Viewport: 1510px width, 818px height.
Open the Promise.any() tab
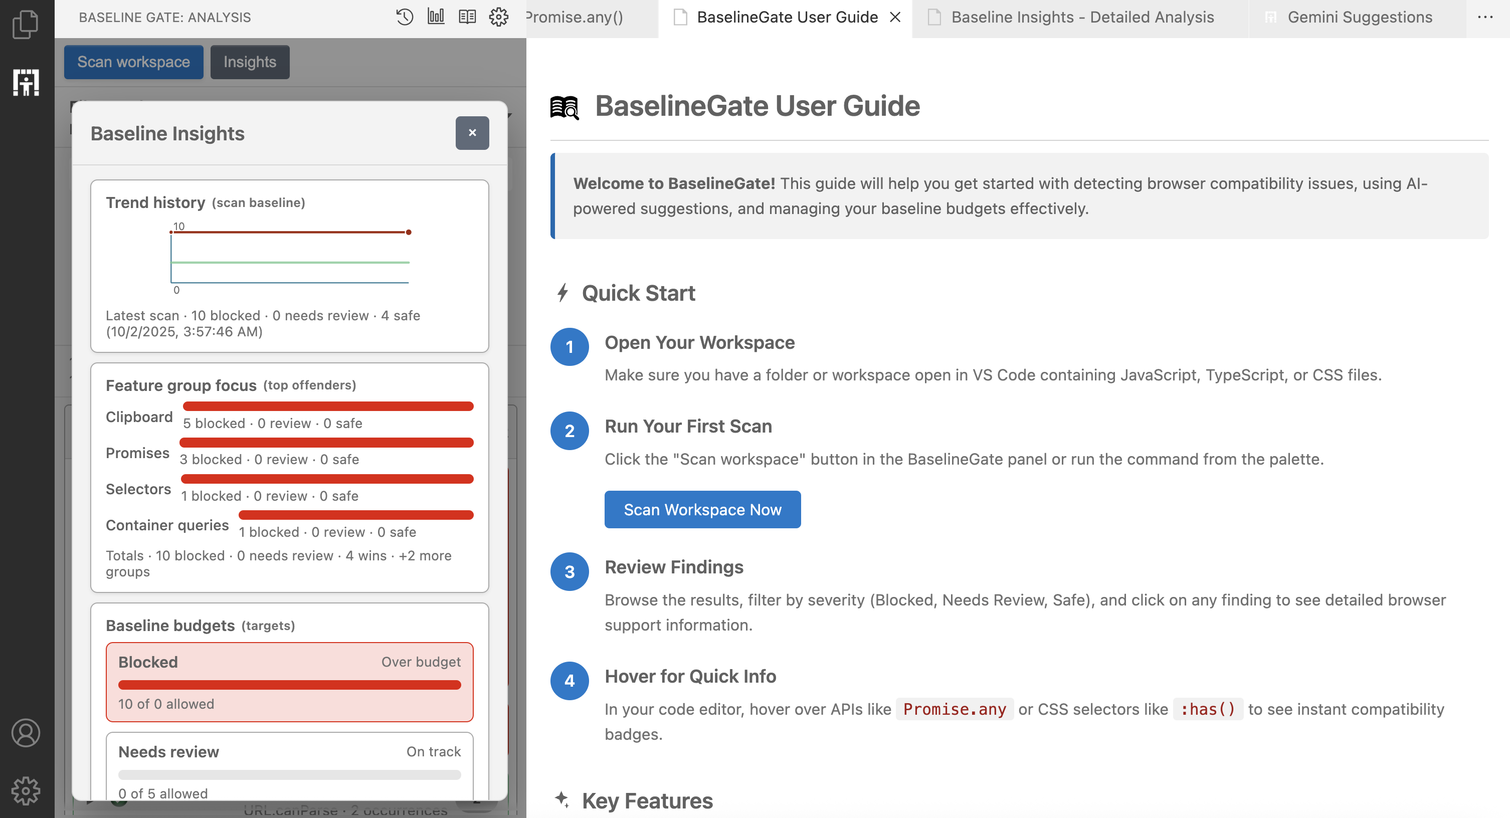(575, 17)
